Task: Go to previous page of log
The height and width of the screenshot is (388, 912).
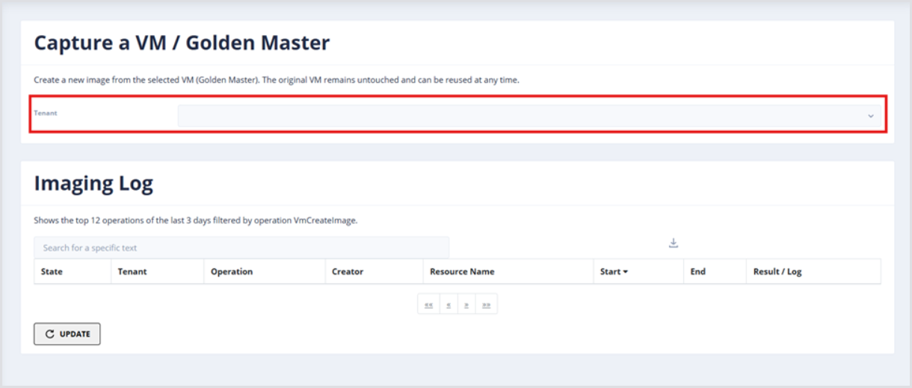Action: (x=448, y=305)
